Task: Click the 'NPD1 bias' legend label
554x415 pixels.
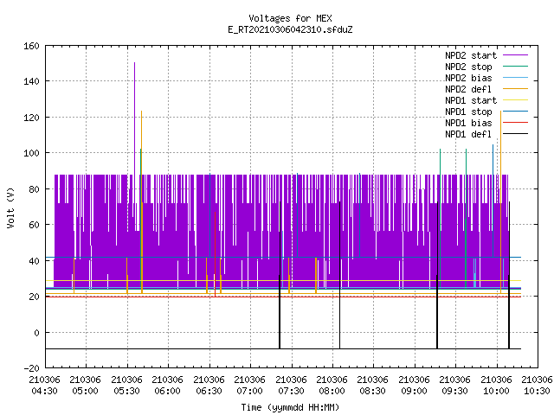Action: click(468, 123)
